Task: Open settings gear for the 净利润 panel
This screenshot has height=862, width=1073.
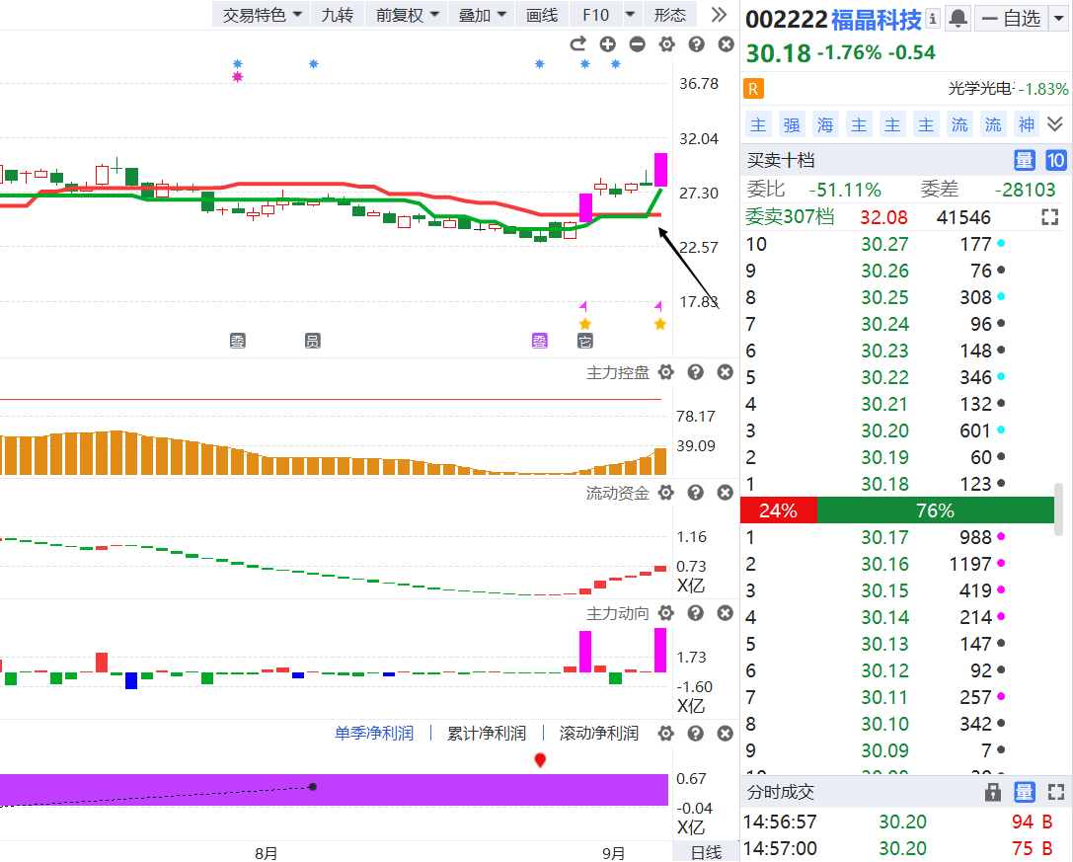Action: coord(666,734)
